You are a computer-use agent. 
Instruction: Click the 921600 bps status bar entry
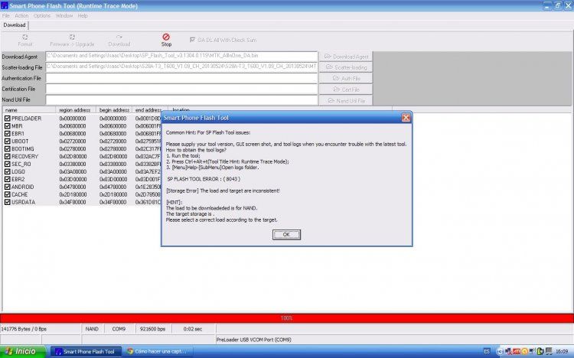point(152,329)
